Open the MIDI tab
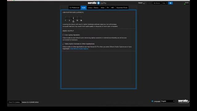Screen dimensions: 197x111 click(112, 8)
